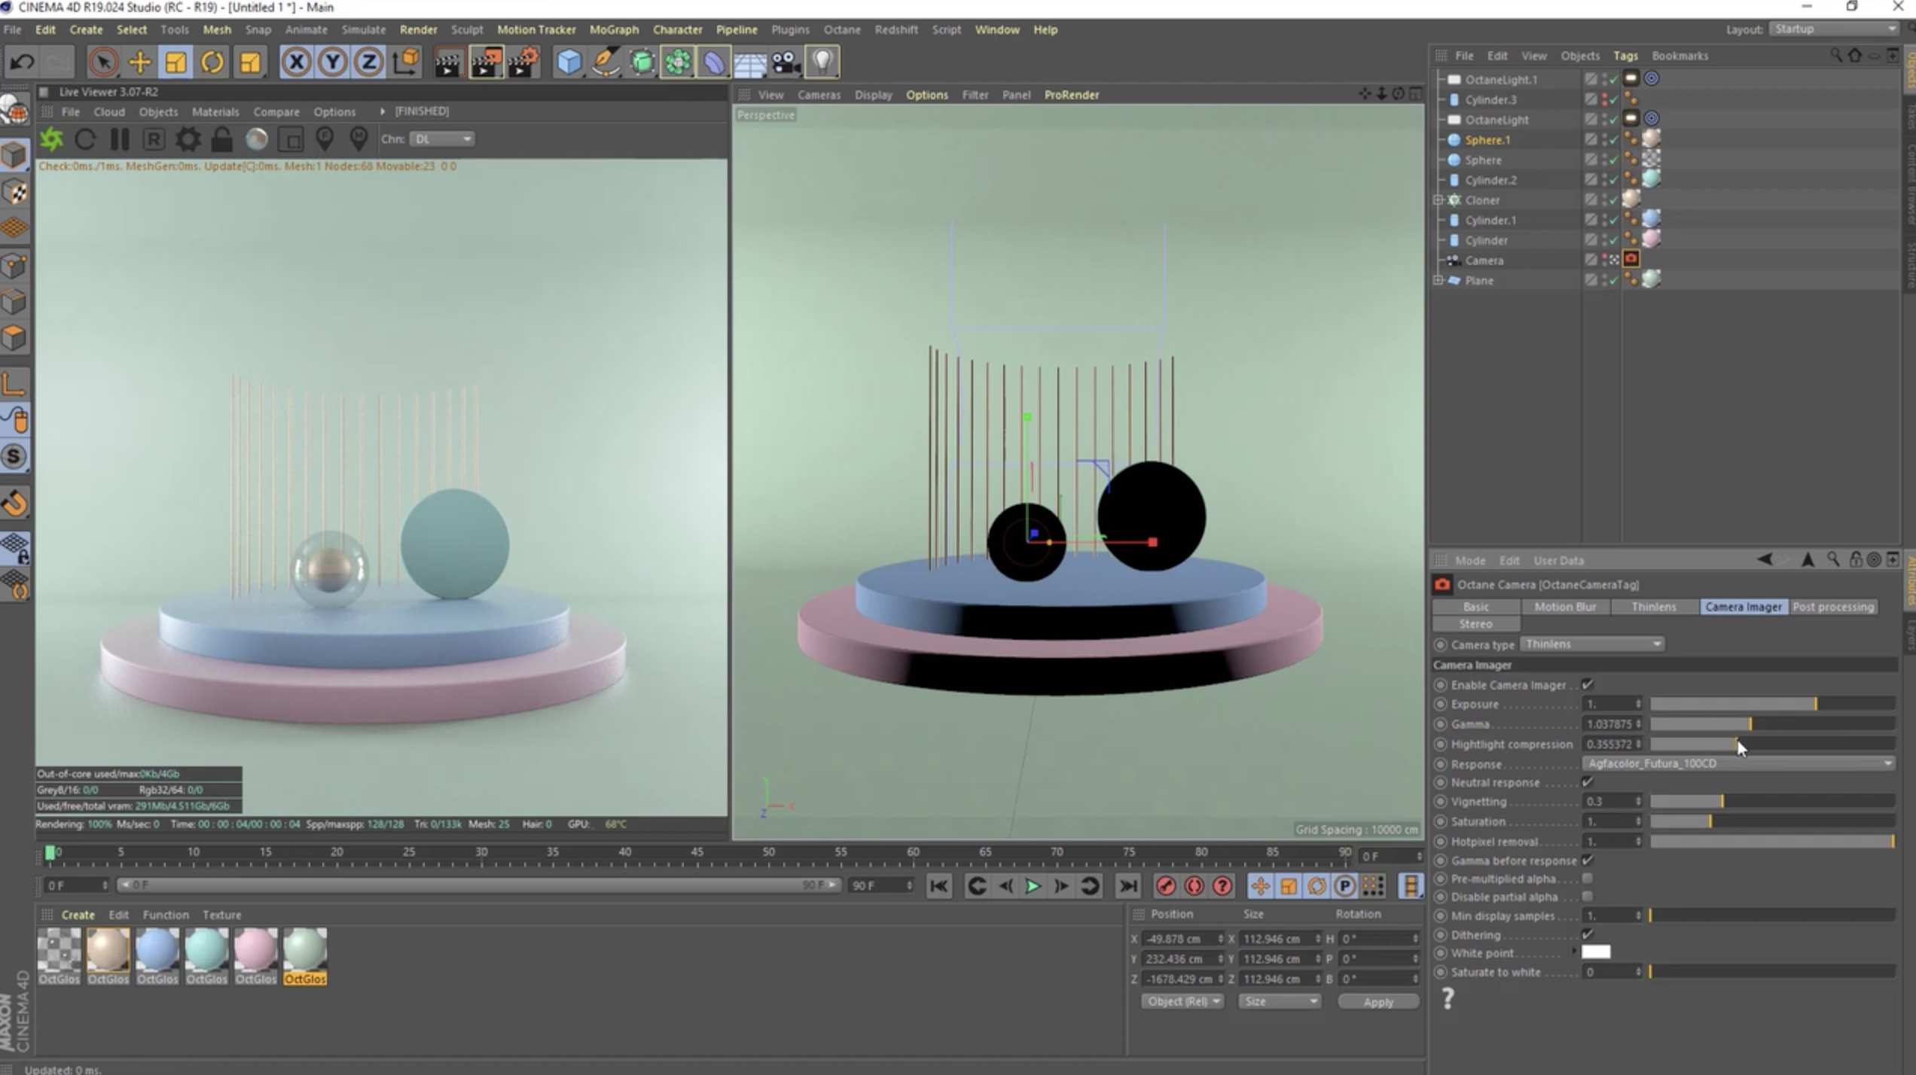Open the light creation icon in the toolbar
The width and height of the screenshot is (1916, 1075).
[x=822, y=62]
